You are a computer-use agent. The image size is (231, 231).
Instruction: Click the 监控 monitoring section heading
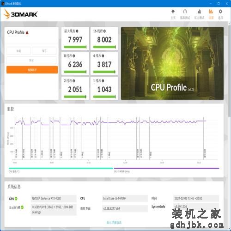click(11, 109)
